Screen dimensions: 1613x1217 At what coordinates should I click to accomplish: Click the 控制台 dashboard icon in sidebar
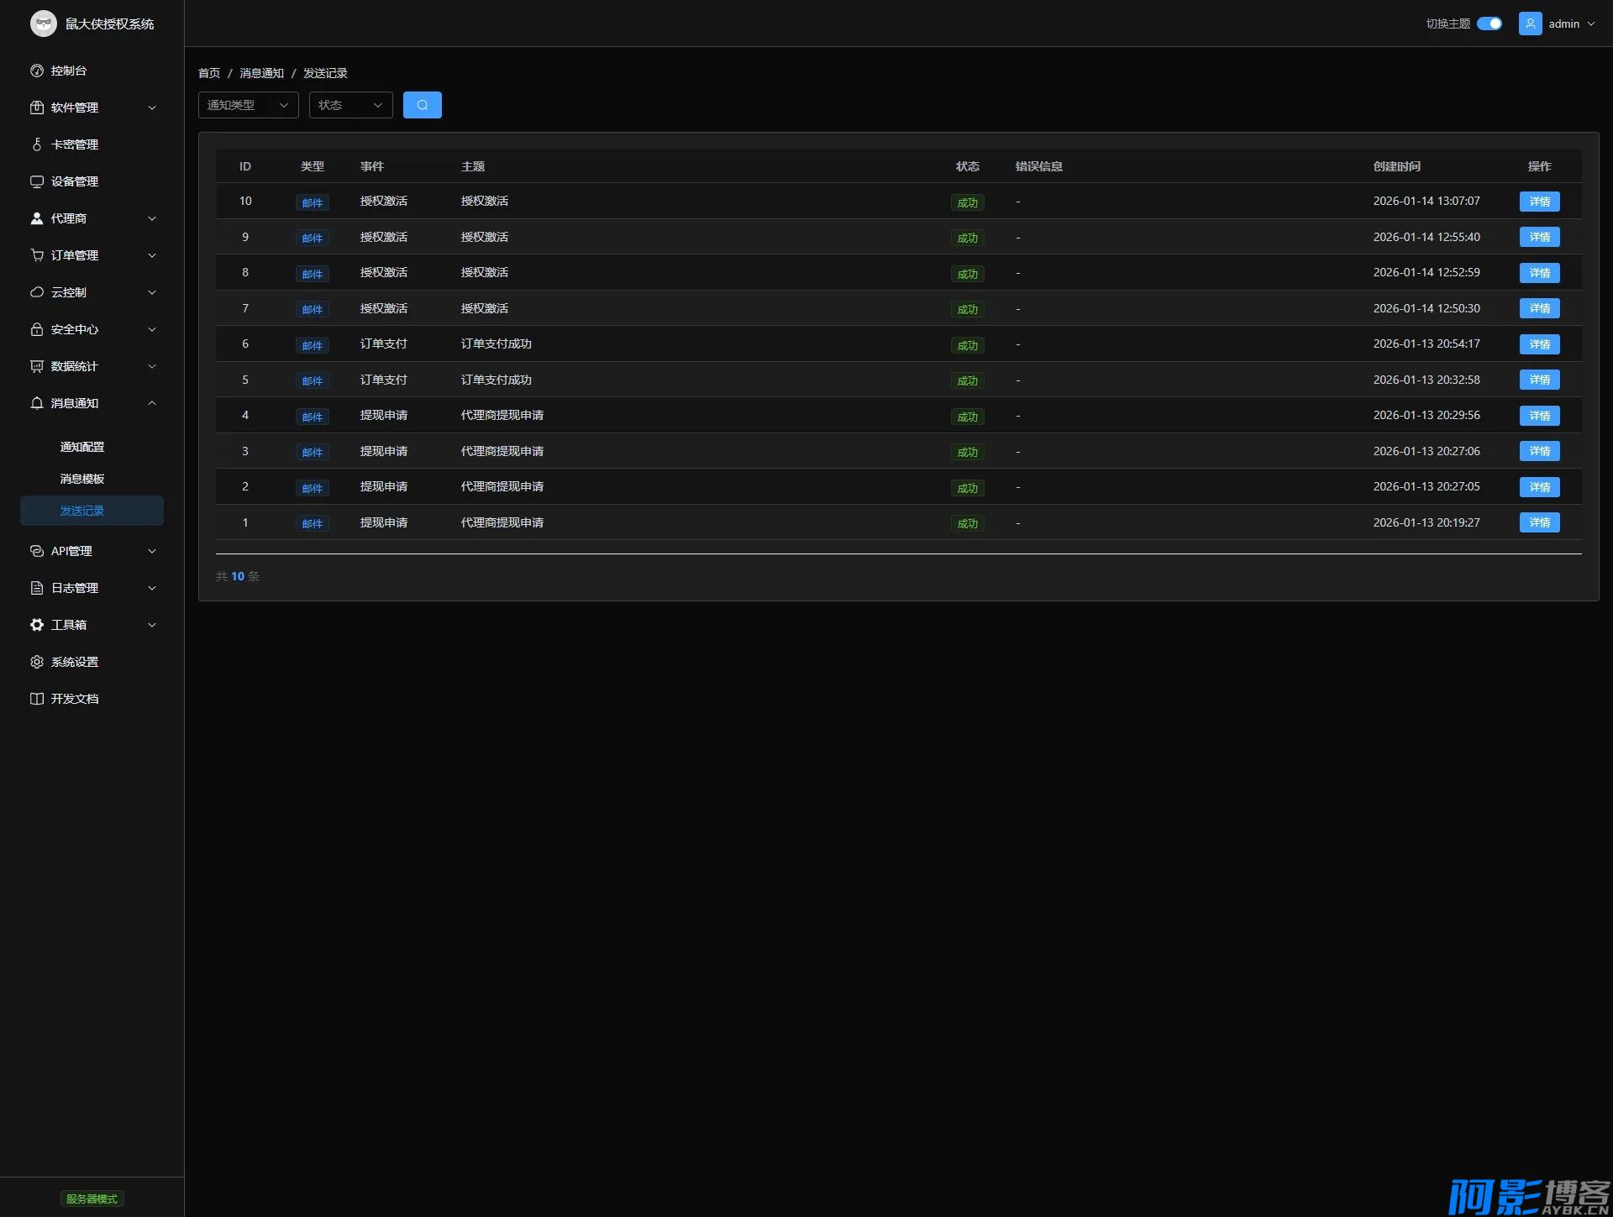[37, 71]
